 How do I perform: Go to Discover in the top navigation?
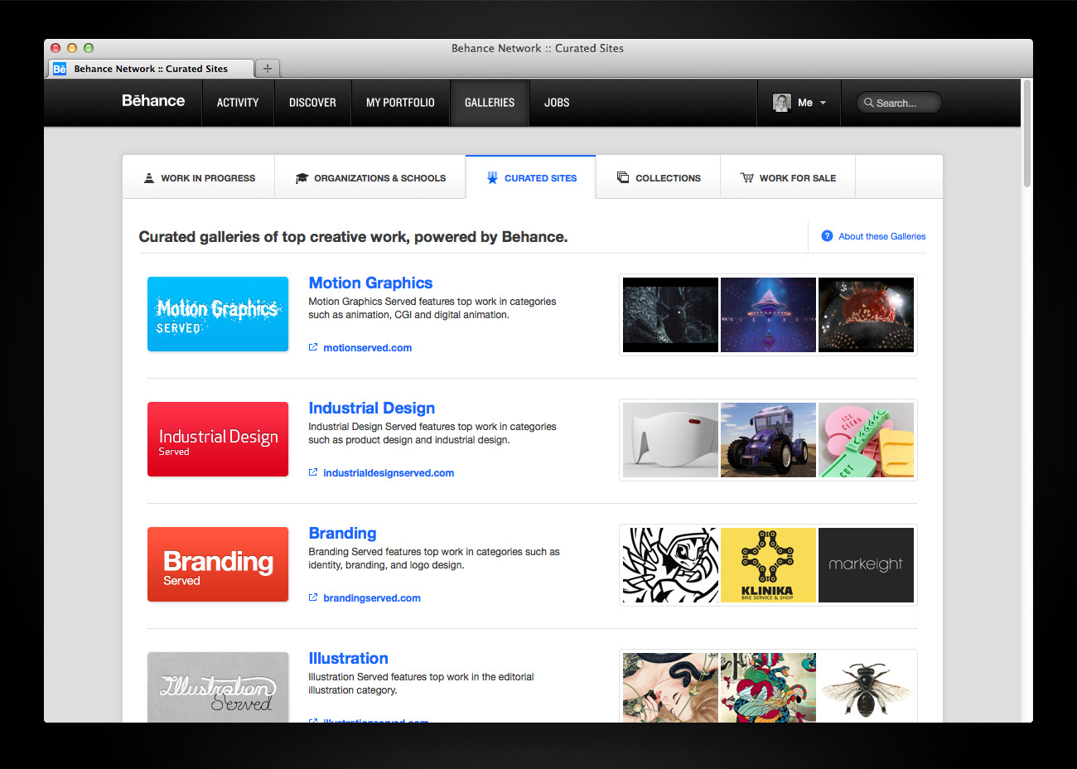pyautogui.click(x=312, y=103)
